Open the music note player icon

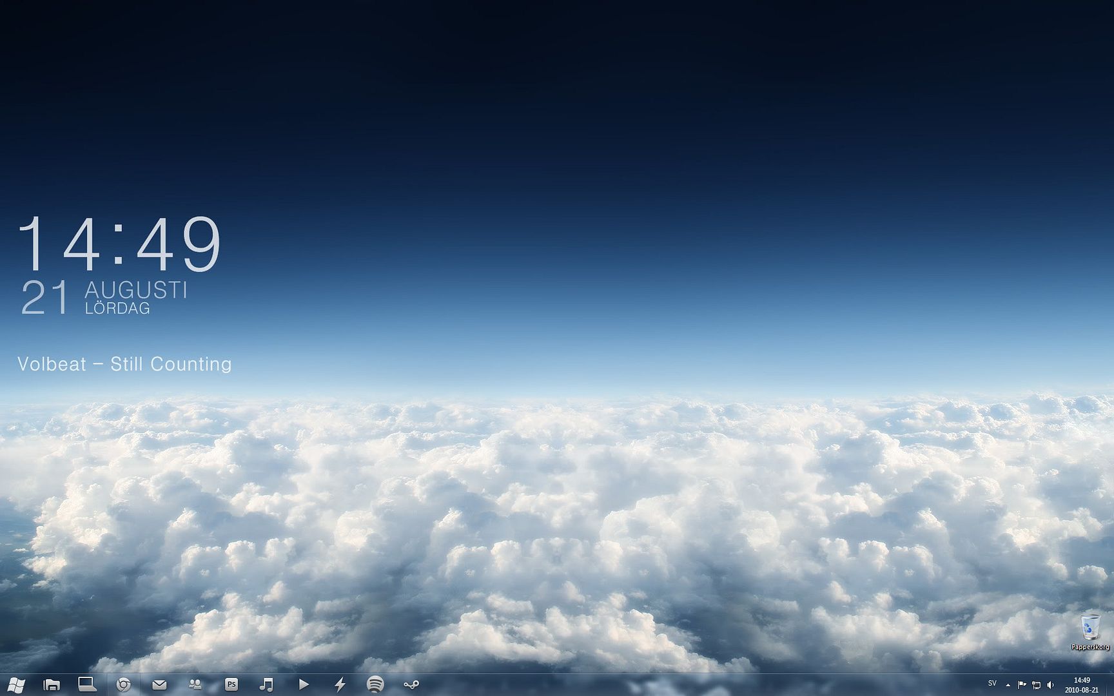coord(266,684)
